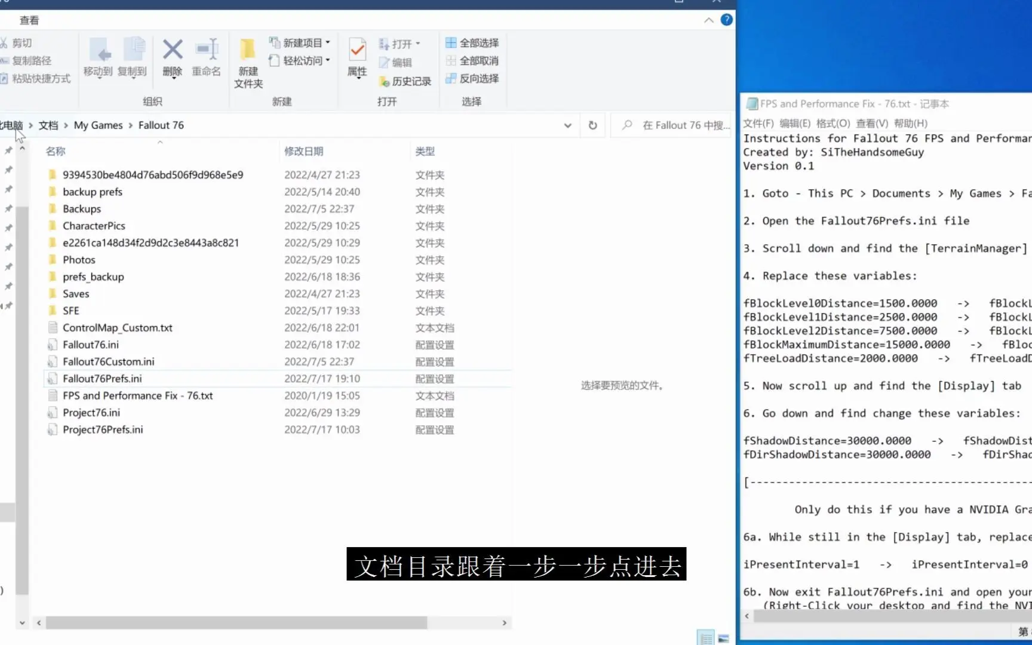The height and width of the screenshot is (645, 1032).
Task: Select the Photos folder
Action: [79, 260]
